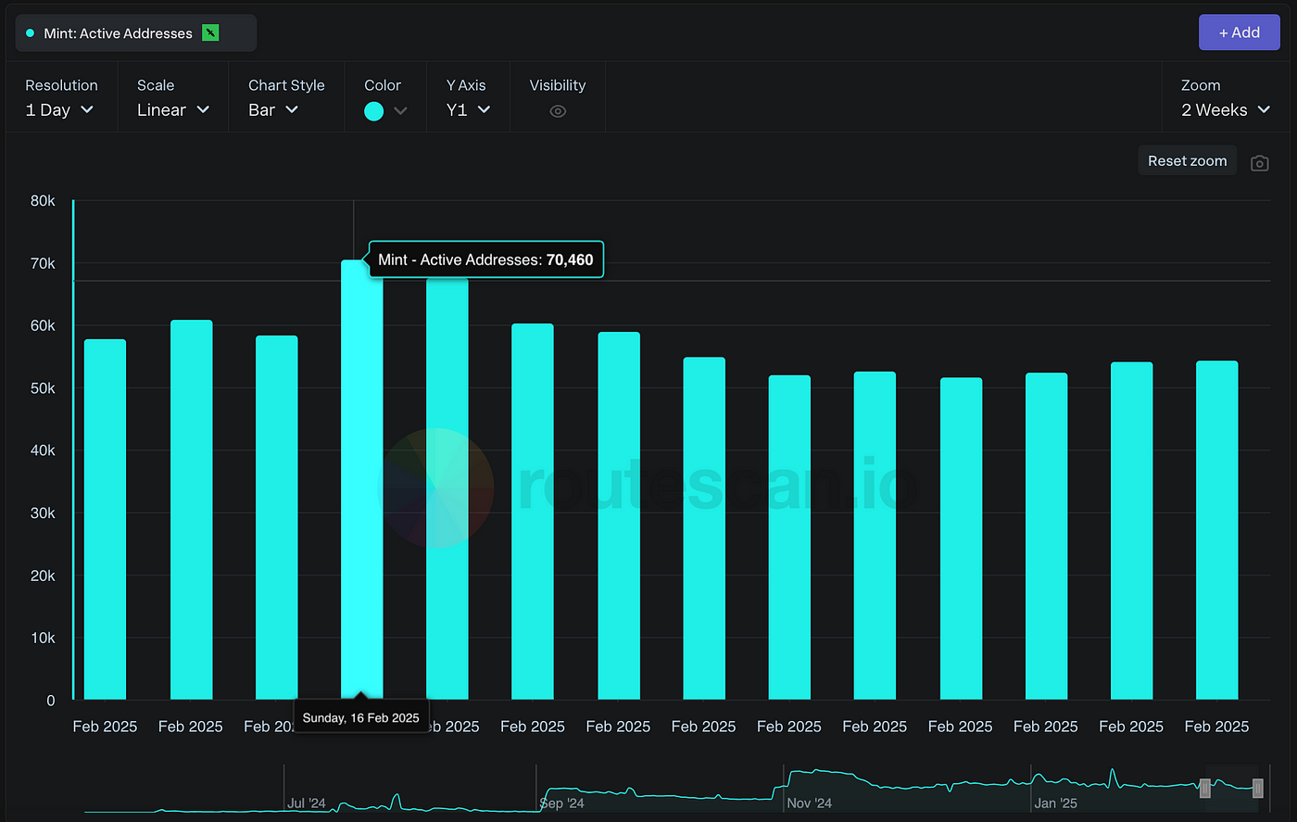
Task: Expand the Color picker chevron
Action: click(400, 111)
